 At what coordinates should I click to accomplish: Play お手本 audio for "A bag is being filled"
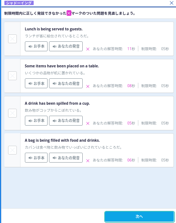point(36,157)
